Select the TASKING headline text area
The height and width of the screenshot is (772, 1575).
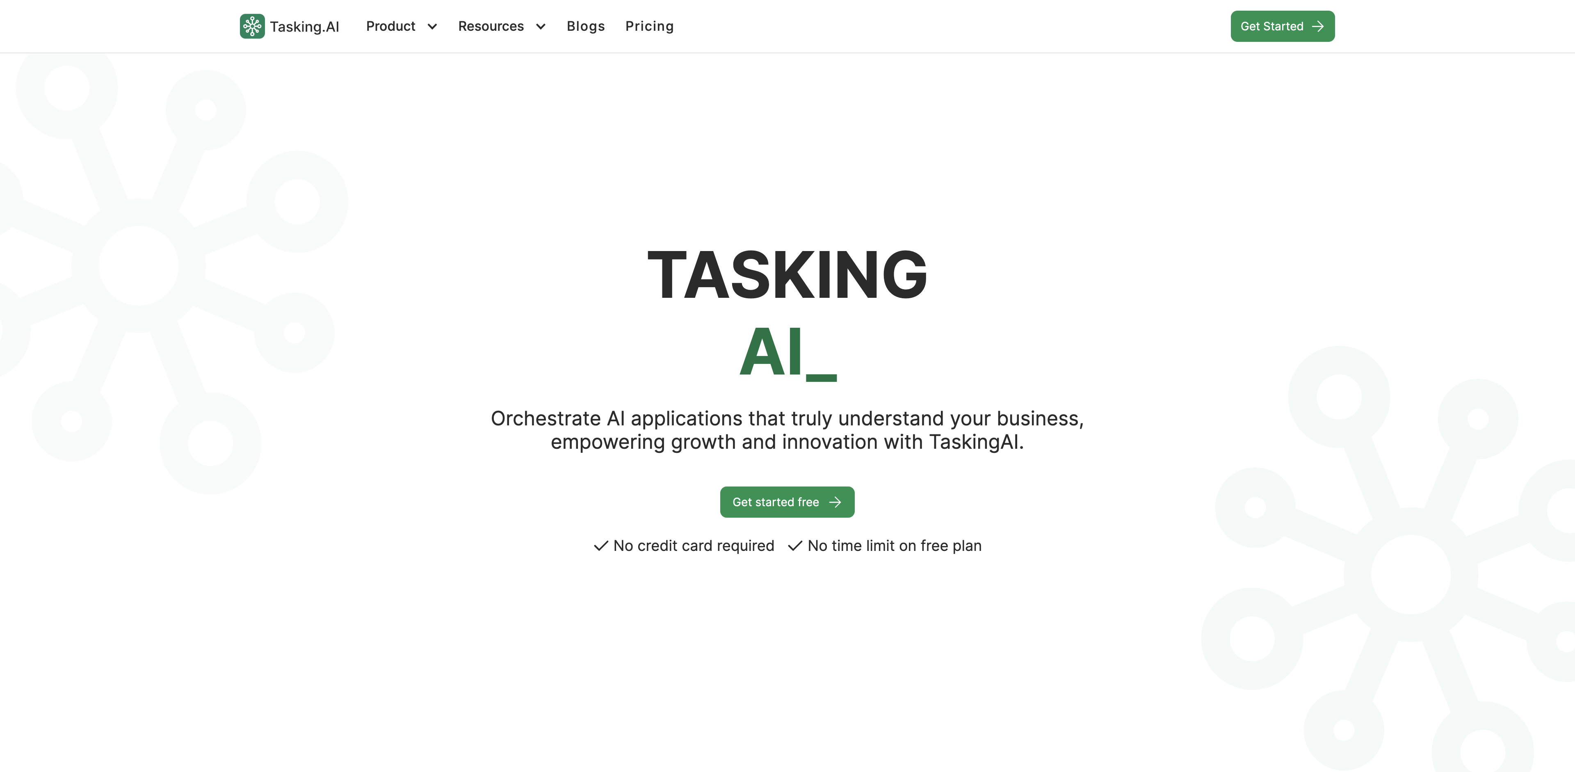pos(787,274)
